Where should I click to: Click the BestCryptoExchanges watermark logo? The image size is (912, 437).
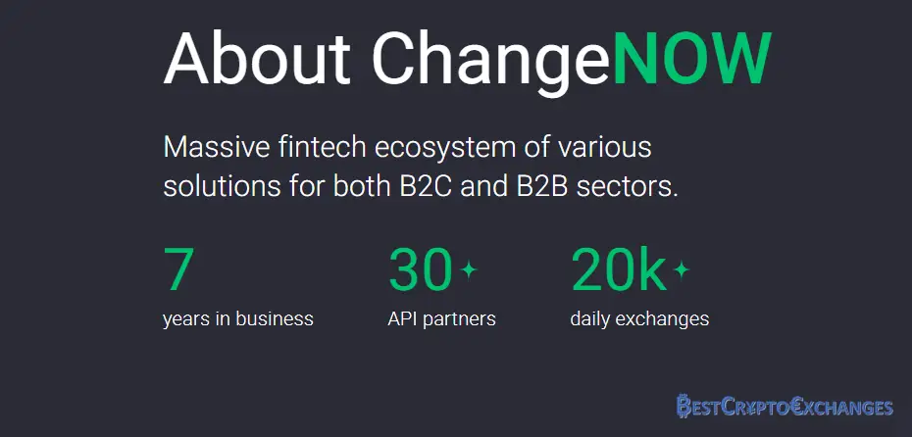click(785, 407)
